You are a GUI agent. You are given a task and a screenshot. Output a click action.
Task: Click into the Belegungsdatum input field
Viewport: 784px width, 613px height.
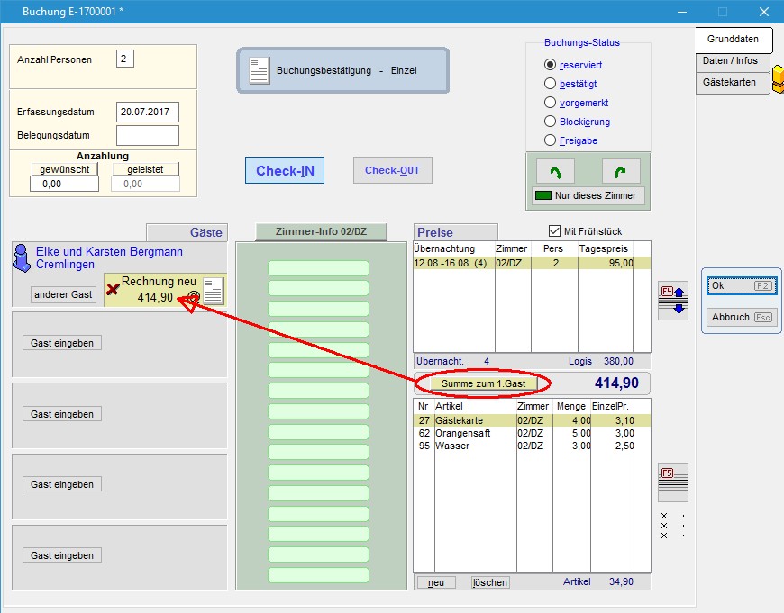pos(147,135)
